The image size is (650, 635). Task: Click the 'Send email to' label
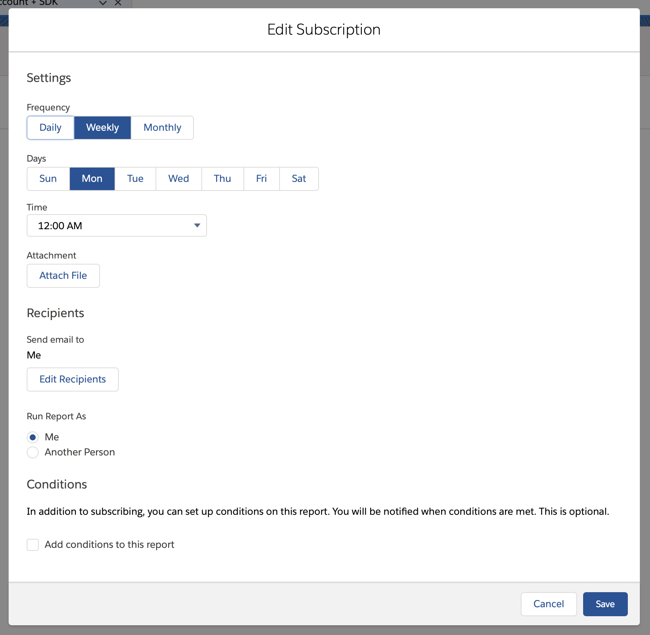click(x=55, y=340)
